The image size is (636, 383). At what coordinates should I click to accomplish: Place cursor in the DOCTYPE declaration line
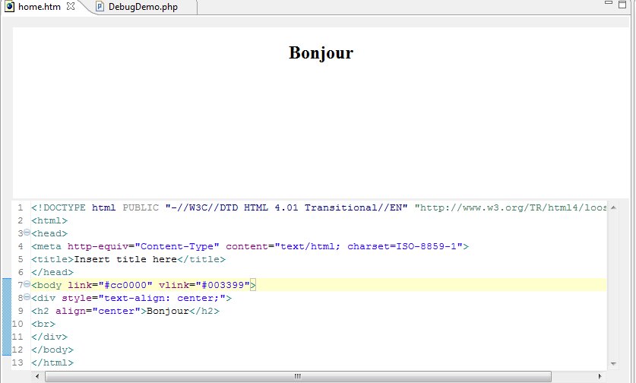[x=319, y=207]
